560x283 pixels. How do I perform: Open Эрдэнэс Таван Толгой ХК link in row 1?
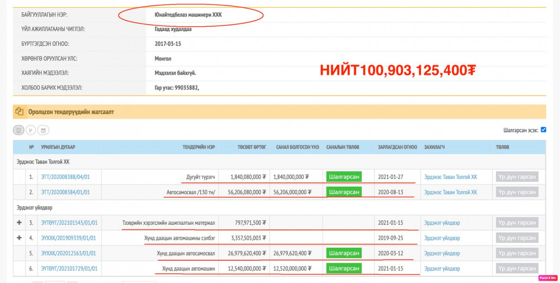click(x=450, y=177)
